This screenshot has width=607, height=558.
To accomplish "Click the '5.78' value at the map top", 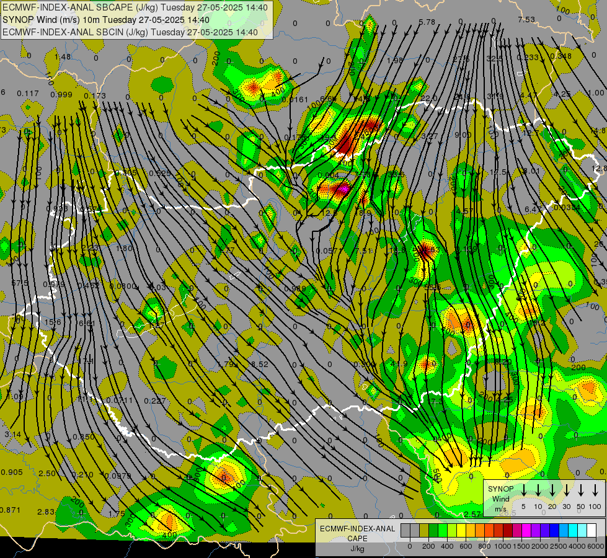I will [427, 22].
